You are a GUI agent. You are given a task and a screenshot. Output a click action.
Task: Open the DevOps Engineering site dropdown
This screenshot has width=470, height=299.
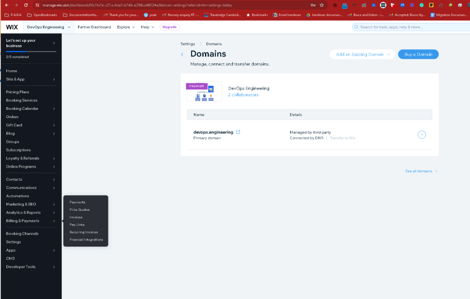pyautogui.click(x=49, y=27)
